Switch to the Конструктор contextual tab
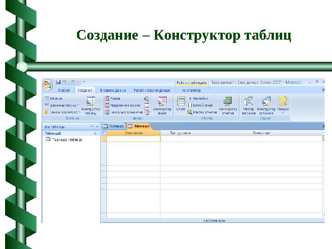Viewport: 332px width, 249px height. click(191, 90)
